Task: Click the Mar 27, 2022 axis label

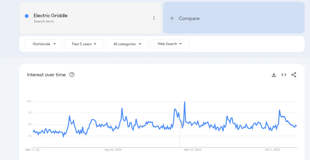Action: [193, 150]
